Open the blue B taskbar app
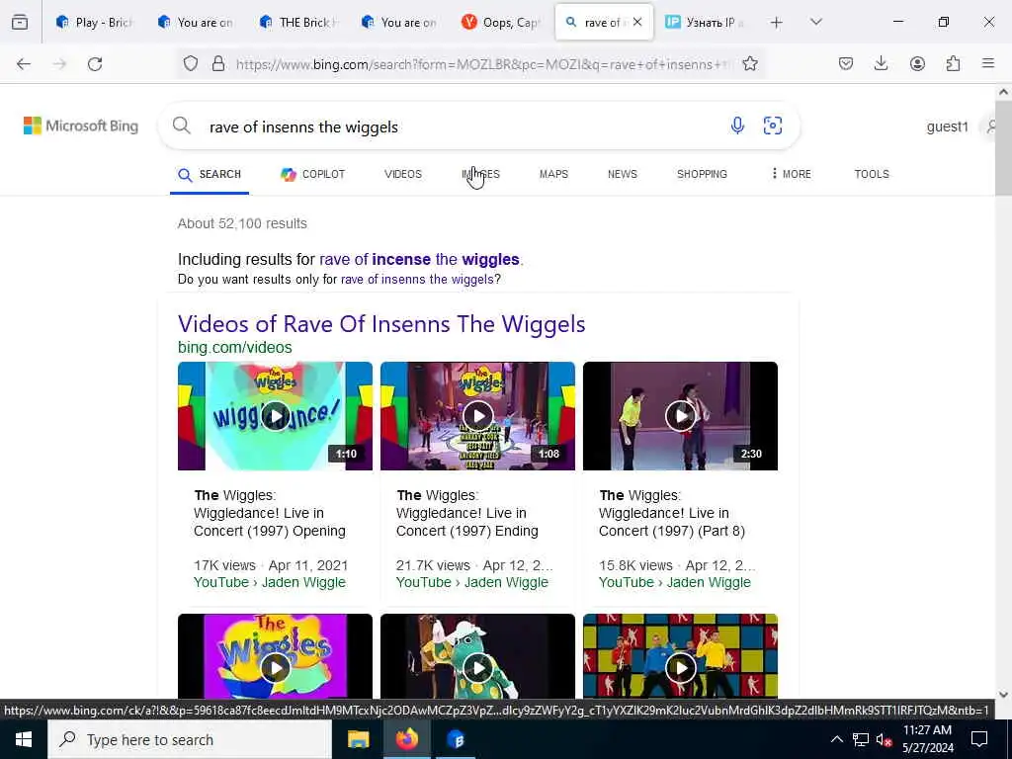The width and height of the screenshot is (1012, 759). (x=455, y=739)
